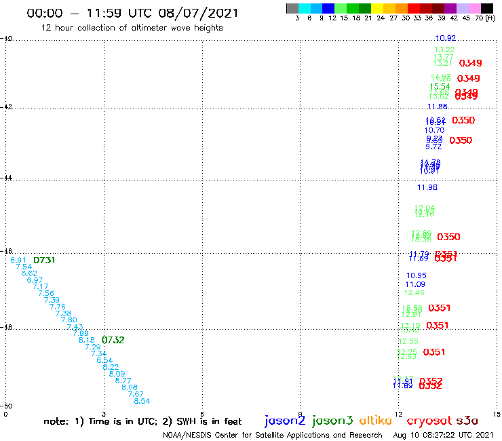Click the time range title '00:00 – 11:59 UTC 08/07/2021'
The image size is (502, 441).
coord(132,13)
